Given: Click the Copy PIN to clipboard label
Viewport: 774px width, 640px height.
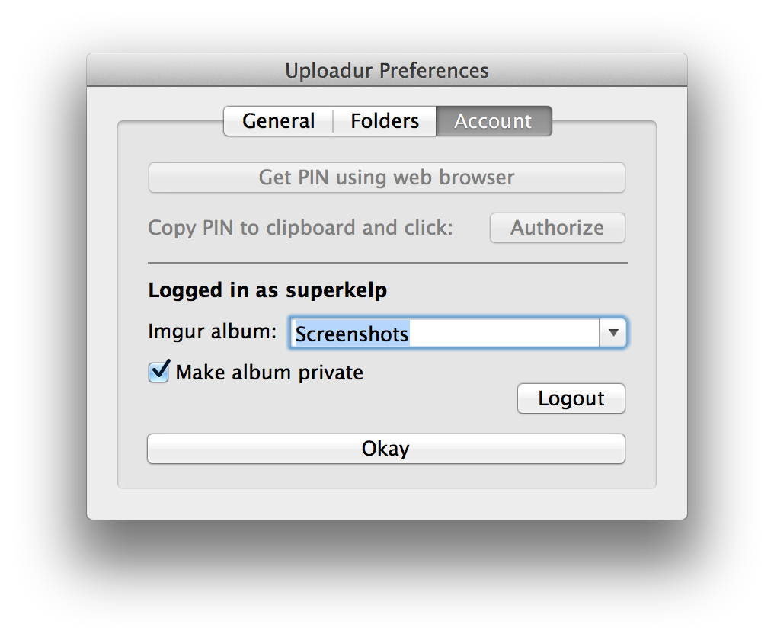Looking at the screenshot, I should click(x=300, y=228).
